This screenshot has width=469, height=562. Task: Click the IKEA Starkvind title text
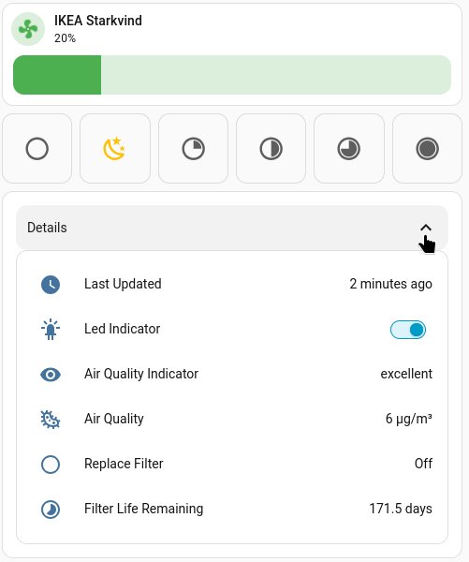[x=98, y=21]
